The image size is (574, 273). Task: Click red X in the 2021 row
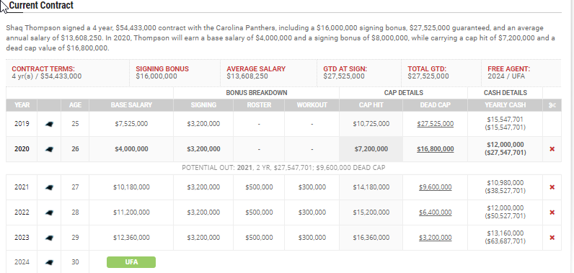pyautogui.click(x=552, y=187)
